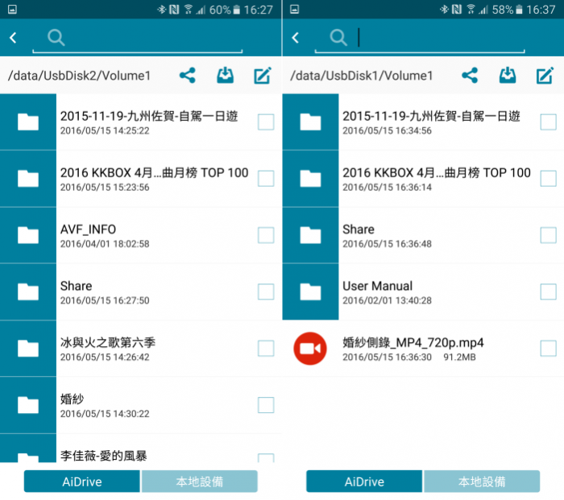Tap the download icon next to /data/UsbDisk1/Volume1
The height and width of the screenshot is (500, 564).
[x=508, y=75]
